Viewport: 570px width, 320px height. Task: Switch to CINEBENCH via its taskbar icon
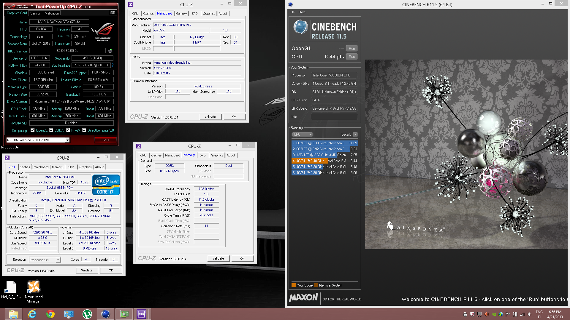pyautogui.click(x=105, y=314)
